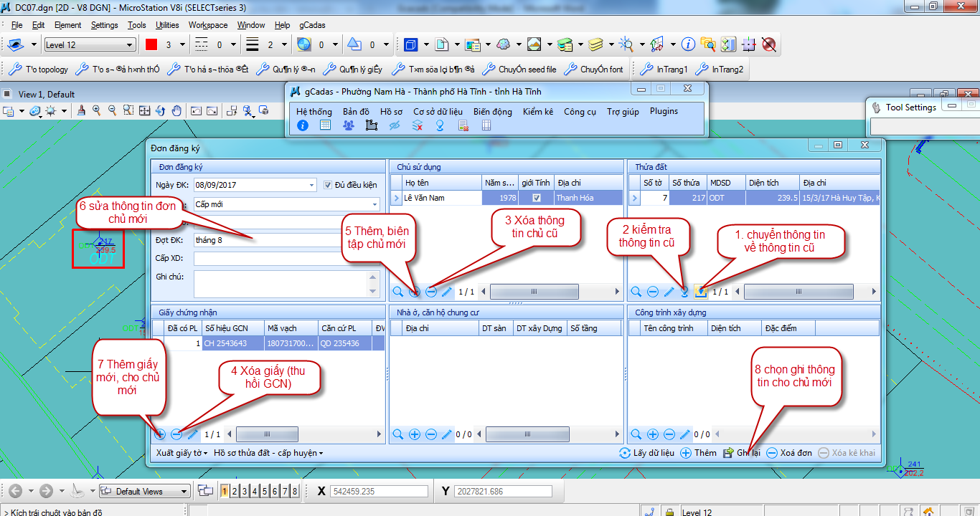Viewport: 980px width, 516px height.
Task: Click the Pan View hand icon
Action: (x=176, y=110)
